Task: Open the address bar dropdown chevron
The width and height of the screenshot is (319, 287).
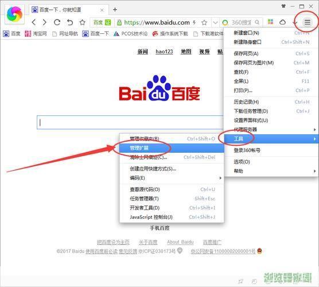Action: pos(215,22)
